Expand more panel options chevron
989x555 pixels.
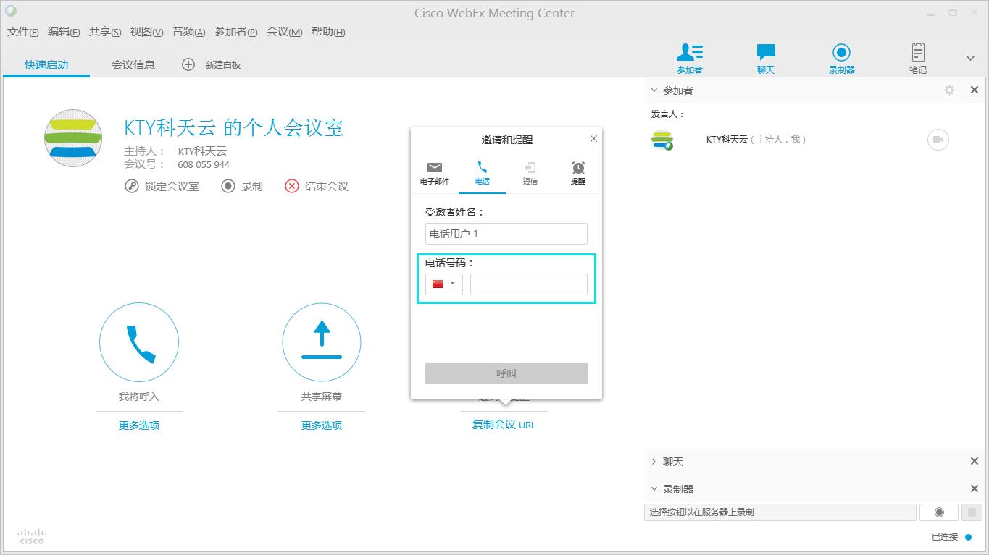tap(971, 58)
